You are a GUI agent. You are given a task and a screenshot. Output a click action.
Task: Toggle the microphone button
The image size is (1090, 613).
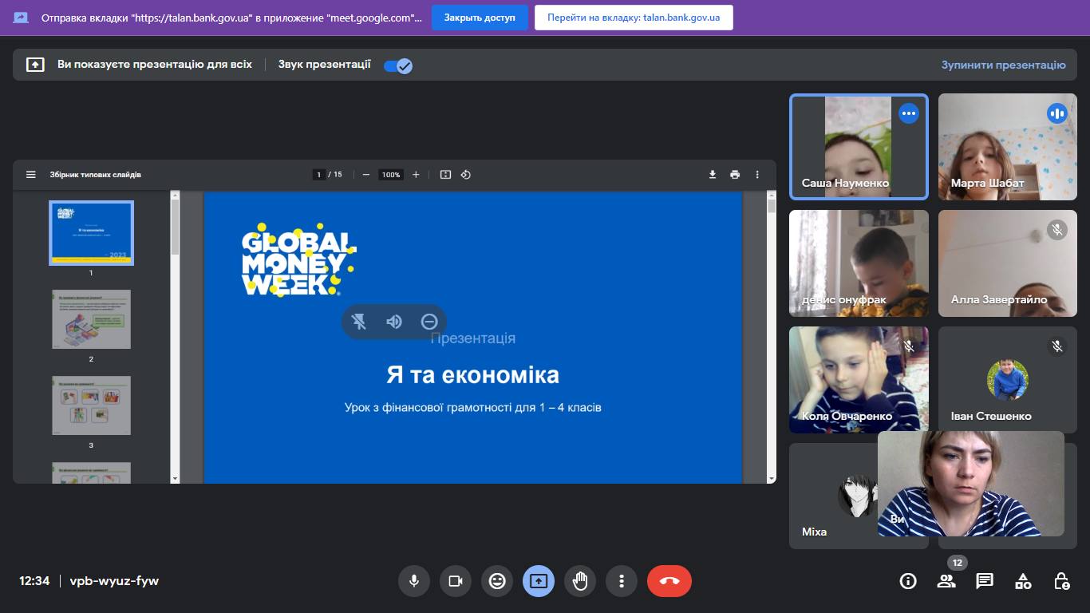coord(414,581)
